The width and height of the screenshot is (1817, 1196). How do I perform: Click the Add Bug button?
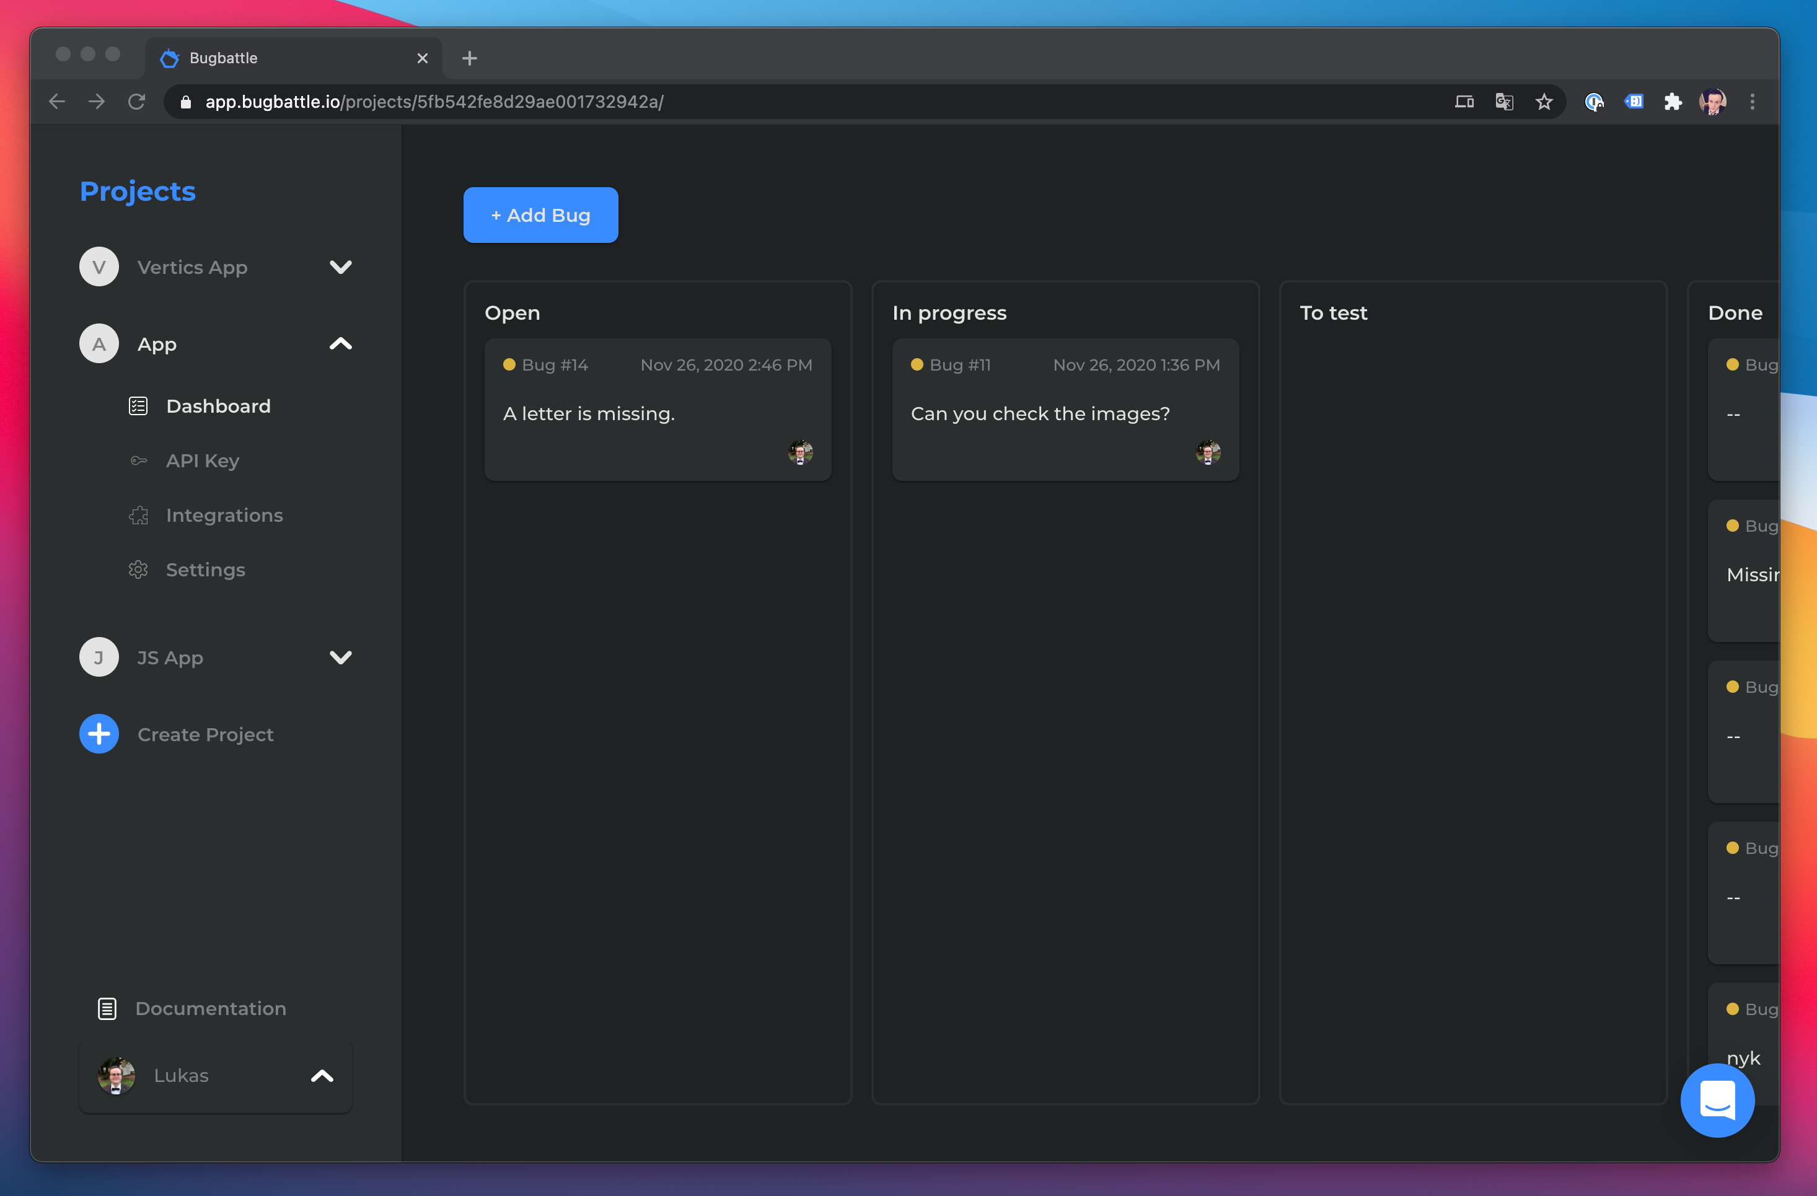(x=540, y=215)
